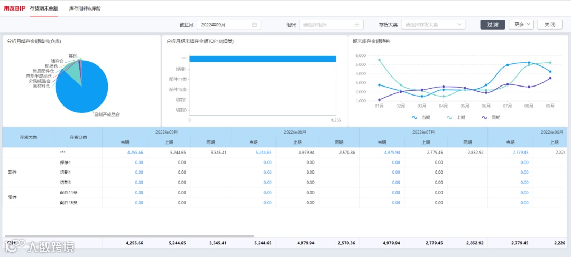Viewport: 571px width, 257px height.
Task: Click the 当期 data point at 07月
Action: [x=507, y=65]
